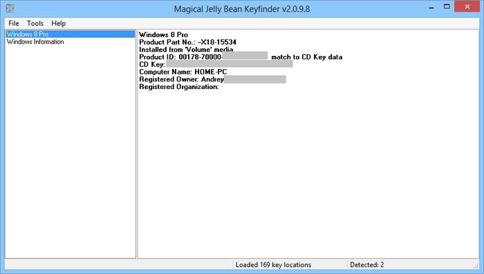Click 'Loaded 169 key locations' status text
The height and width of the screenshot is (274, 484).
pos(273,265)
